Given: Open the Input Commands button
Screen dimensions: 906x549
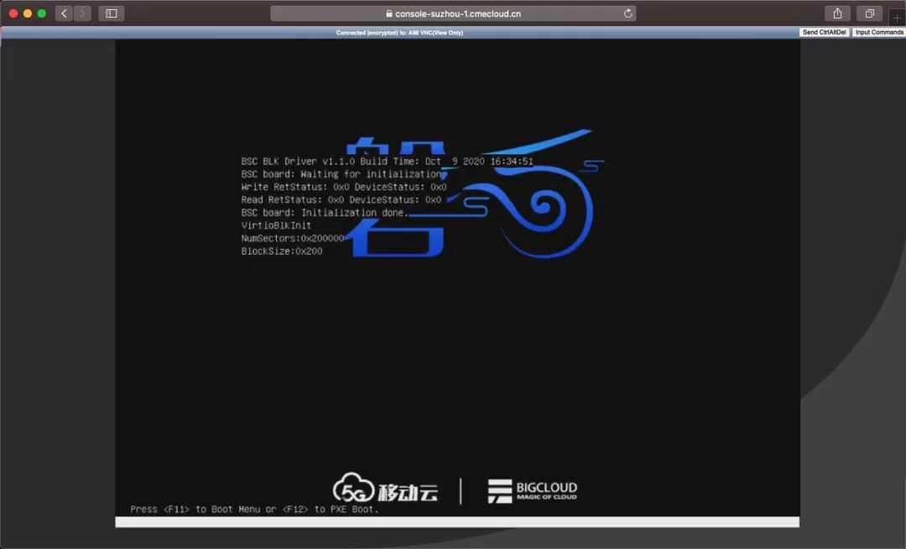Looking at the screenshot, I should [x=879, y=33].
